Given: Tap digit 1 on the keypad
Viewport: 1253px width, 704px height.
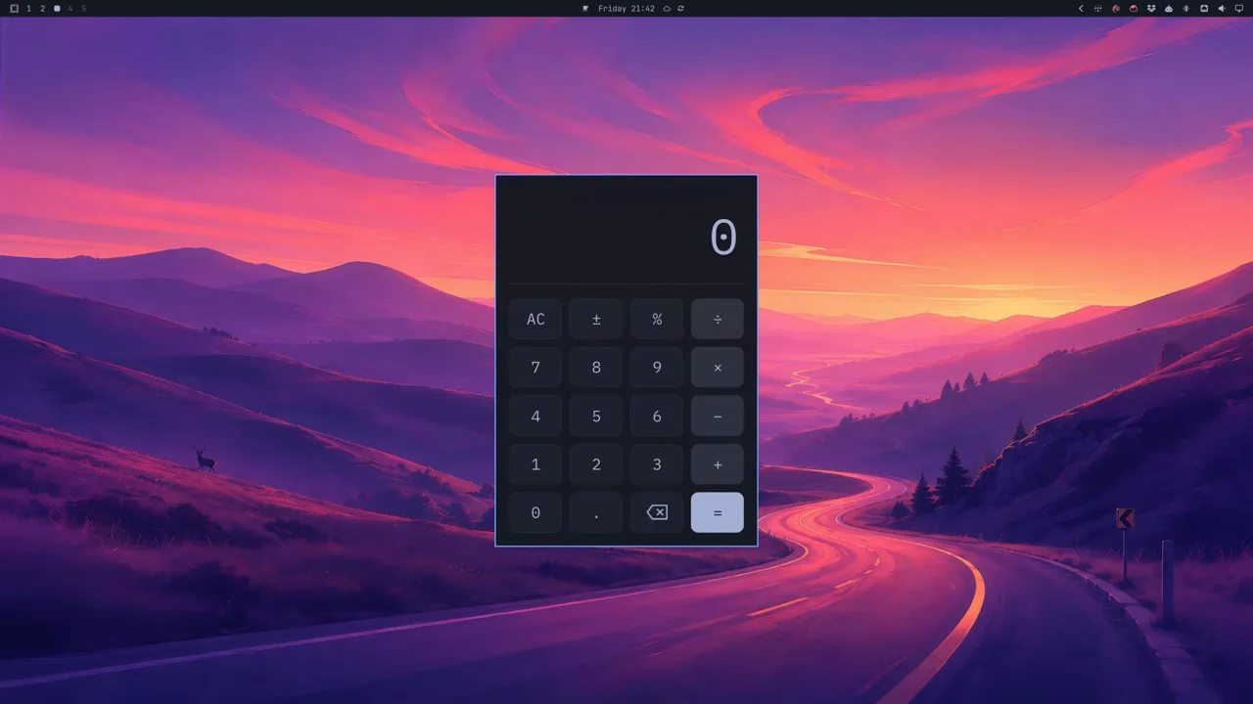Looking at the screenshot, I should coord(535,464).
